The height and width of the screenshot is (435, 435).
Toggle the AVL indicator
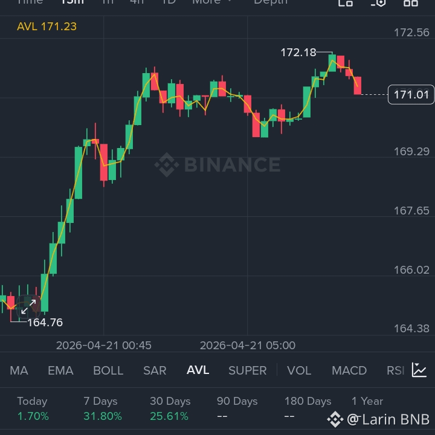(x=198, y=370)
